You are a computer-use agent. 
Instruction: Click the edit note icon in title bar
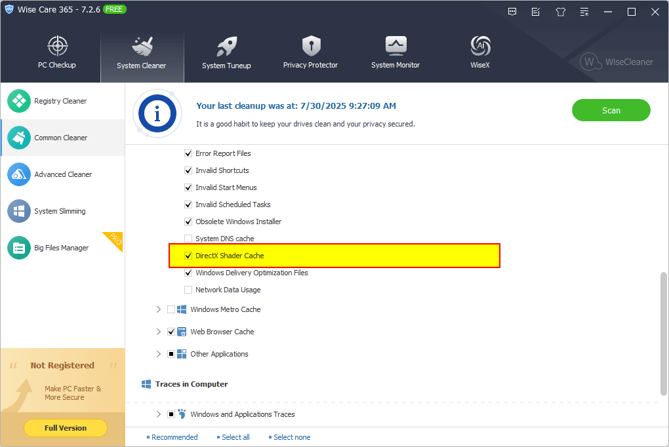tap(536, 12)
